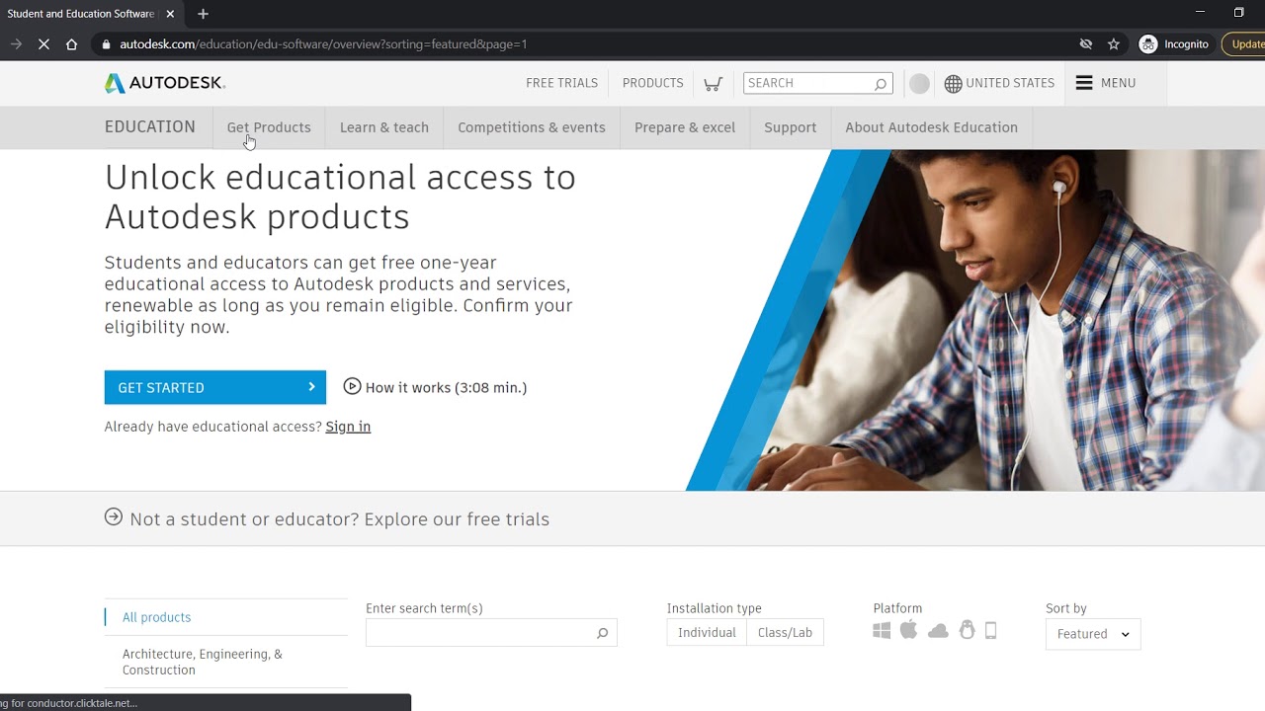Click the UNITED STATES region link
The height and width of the screenshot is (711, 1265).
(1010, 83)
